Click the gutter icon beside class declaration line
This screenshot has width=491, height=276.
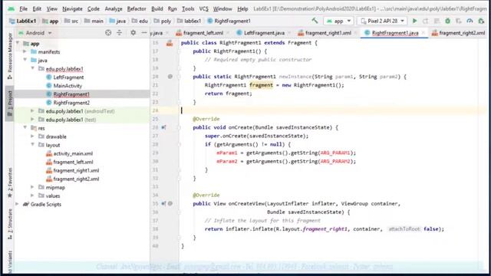[x=170, y=44]
